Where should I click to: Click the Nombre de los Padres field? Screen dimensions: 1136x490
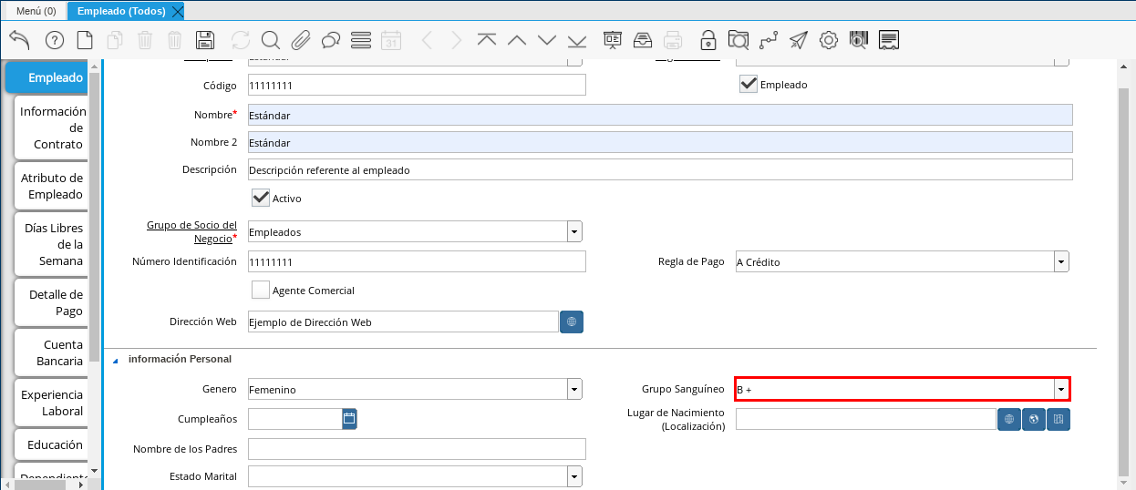[x=417, y=448]
